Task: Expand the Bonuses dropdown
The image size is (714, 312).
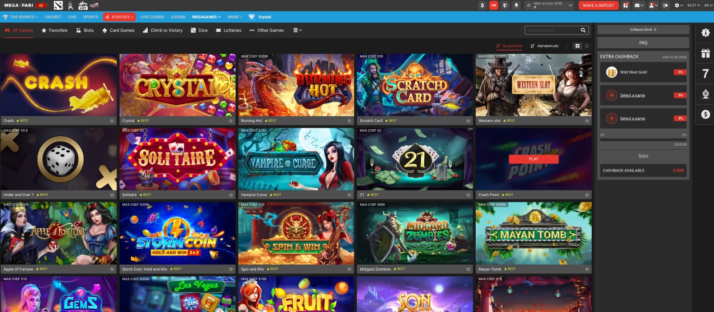Action: click(x=119, y=17)
